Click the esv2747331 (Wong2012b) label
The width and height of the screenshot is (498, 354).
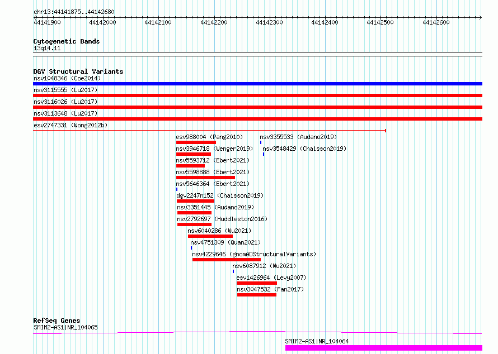[71, 125]
